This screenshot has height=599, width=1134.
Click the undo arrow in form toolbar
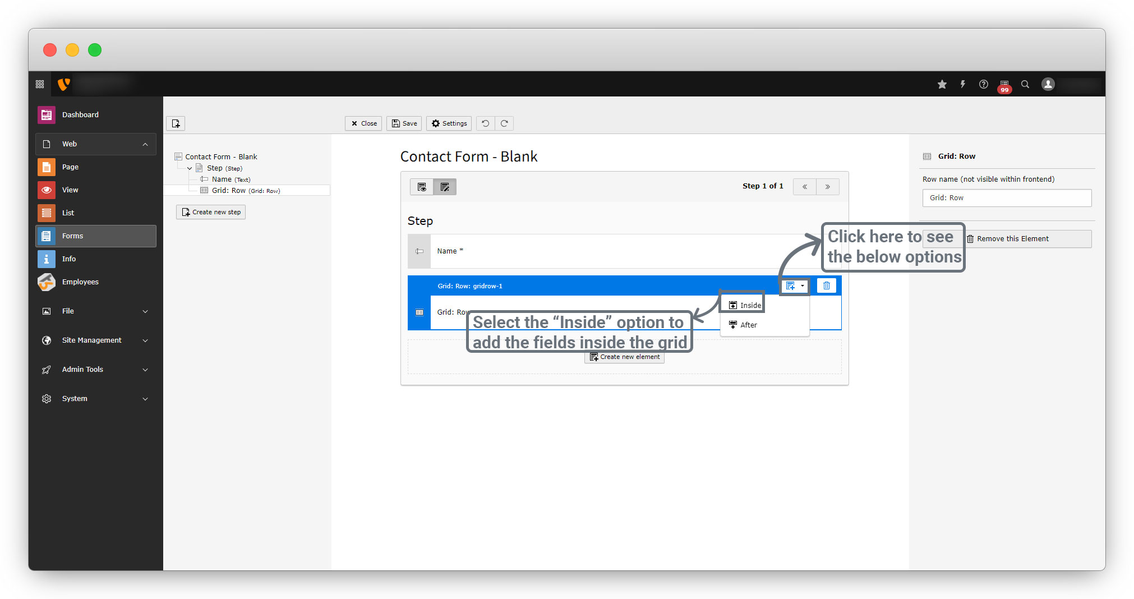tap(486, 123)
